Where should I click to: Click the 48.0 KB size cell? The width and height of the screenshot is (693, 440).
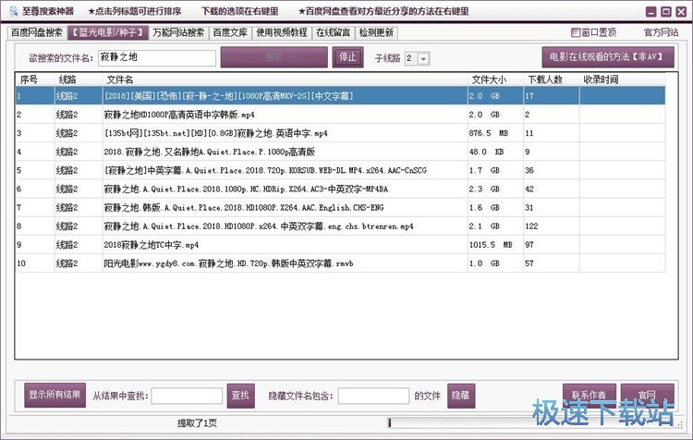(x=495, y=152)
